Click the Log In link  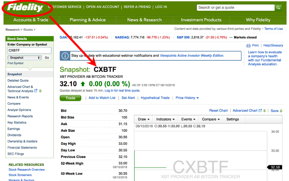[161, 7]
